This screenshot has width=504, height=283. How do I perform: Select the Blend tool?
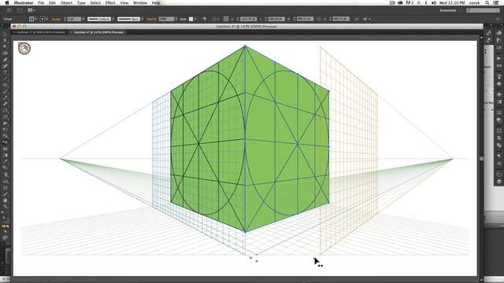click(5, 167)
